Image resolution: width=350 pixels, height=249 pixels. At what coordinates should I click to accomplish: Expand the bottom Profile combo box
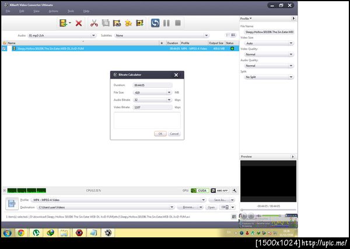[204, 200]
